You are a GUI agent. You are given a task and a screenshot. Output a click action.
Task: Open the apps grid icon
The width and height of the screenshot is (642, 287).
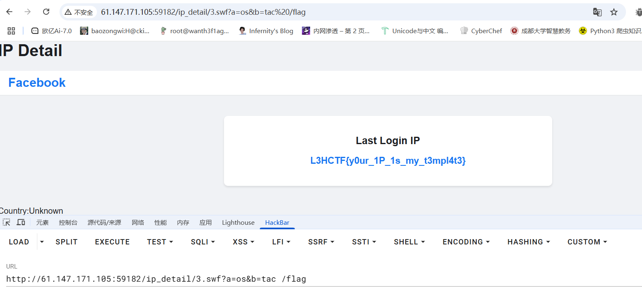point(11,31)
